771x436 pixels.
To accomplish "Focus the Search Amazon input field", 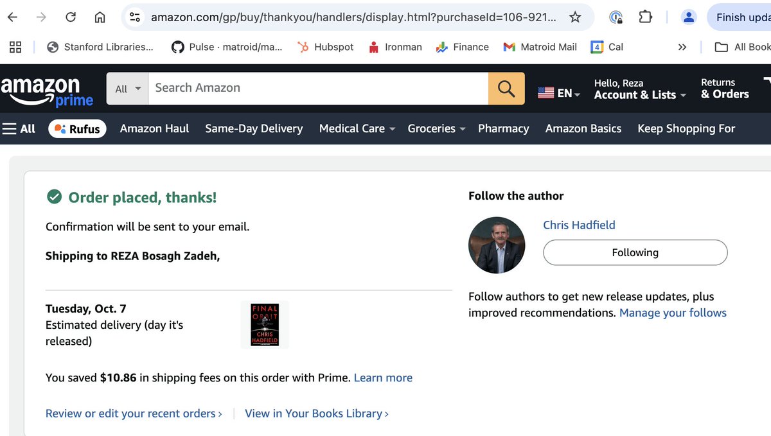I will click(318, 89).
